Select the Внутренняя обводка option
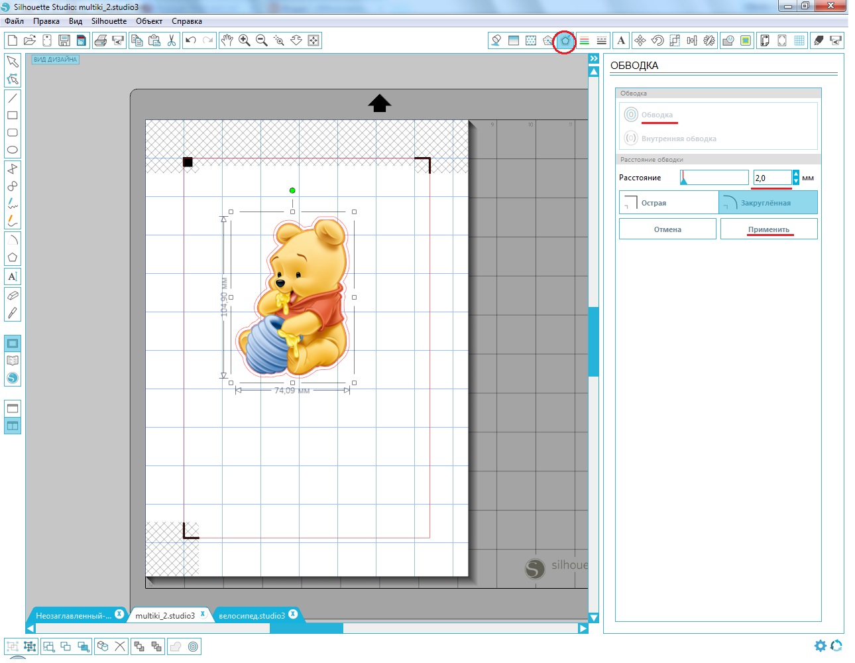 click(x=670, y=139)
